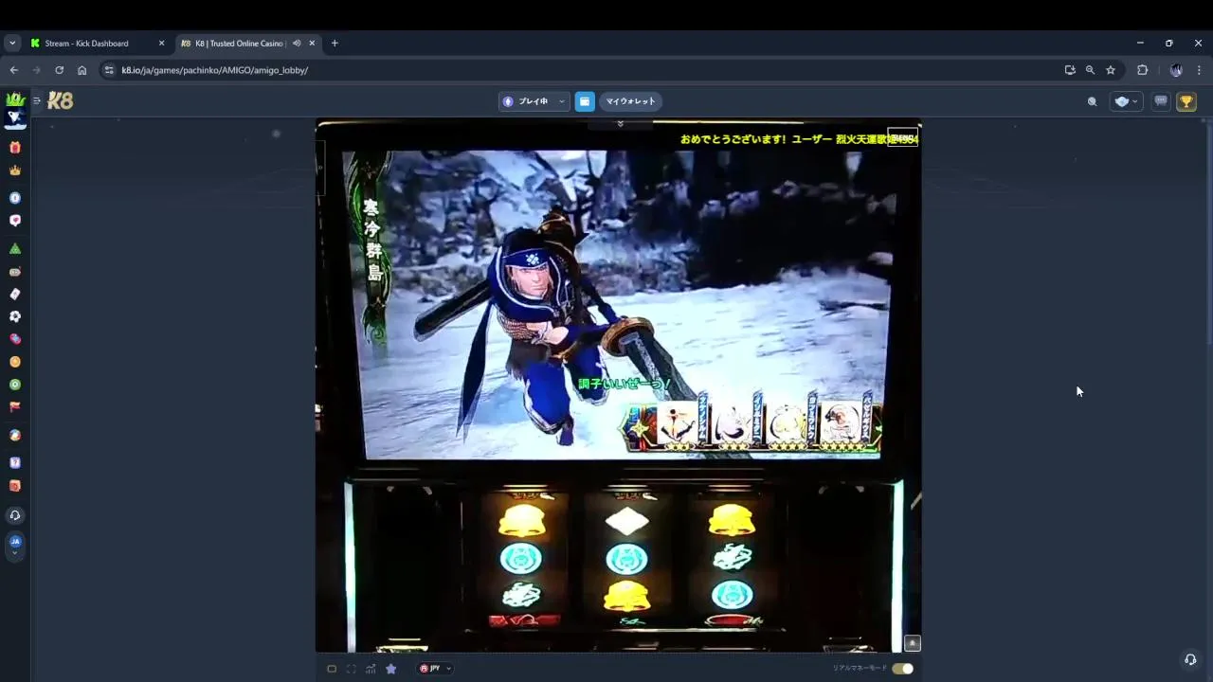
Task: Expand the avatar profile dropdown in header
Action: pos(1126,101)
